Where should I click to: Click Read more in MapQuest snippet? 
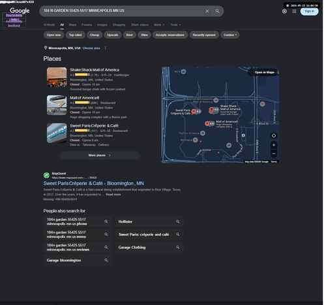coord(113,195)
